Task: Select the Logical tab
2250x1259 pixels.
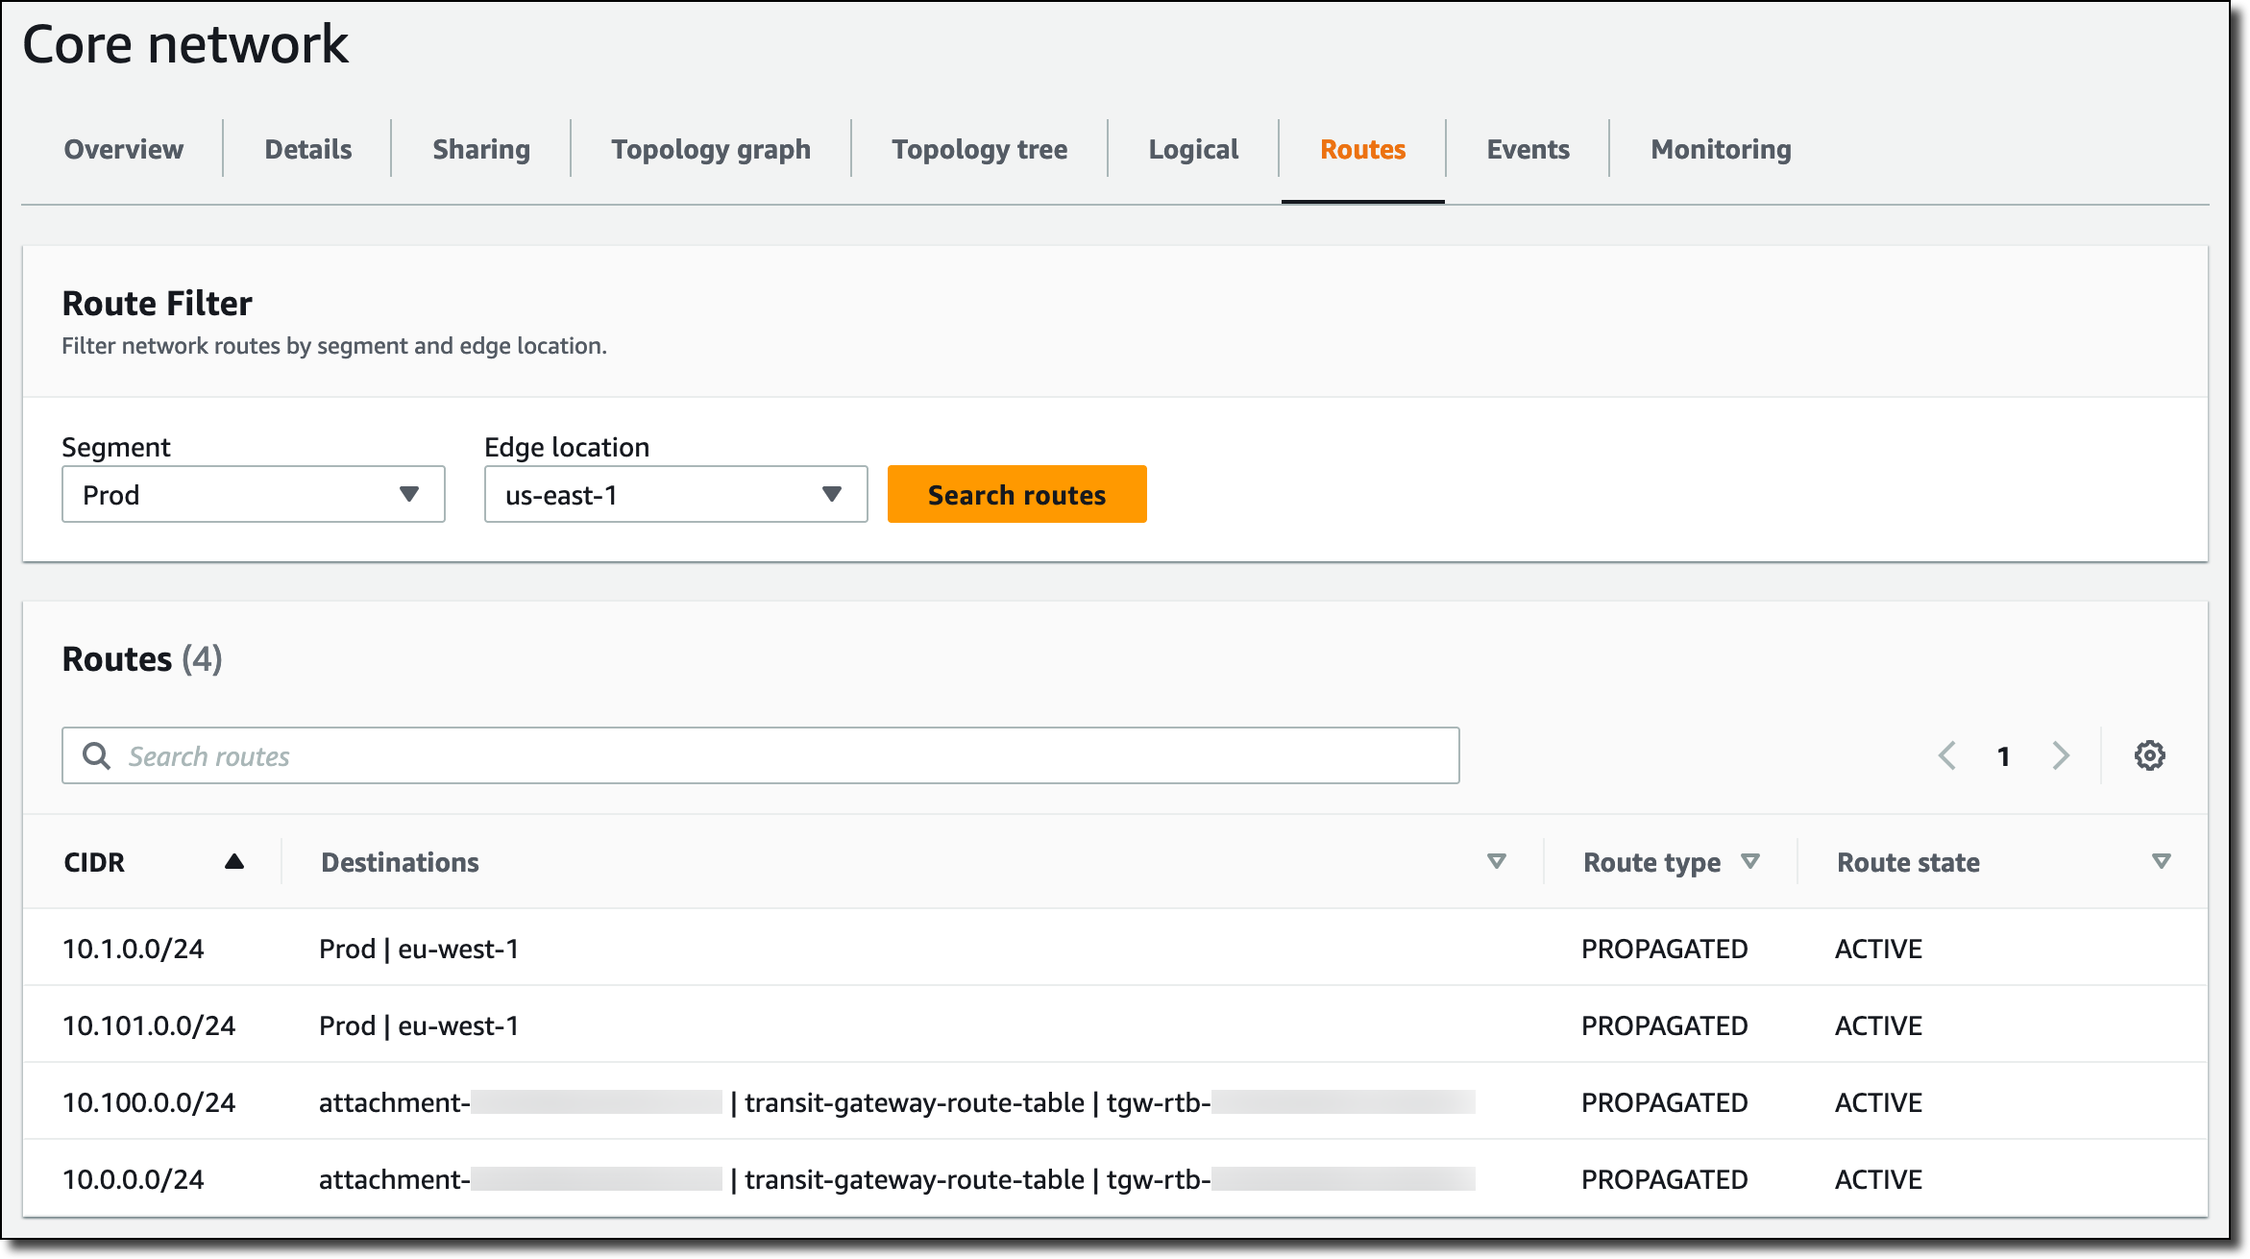Action: [1193, 149]
